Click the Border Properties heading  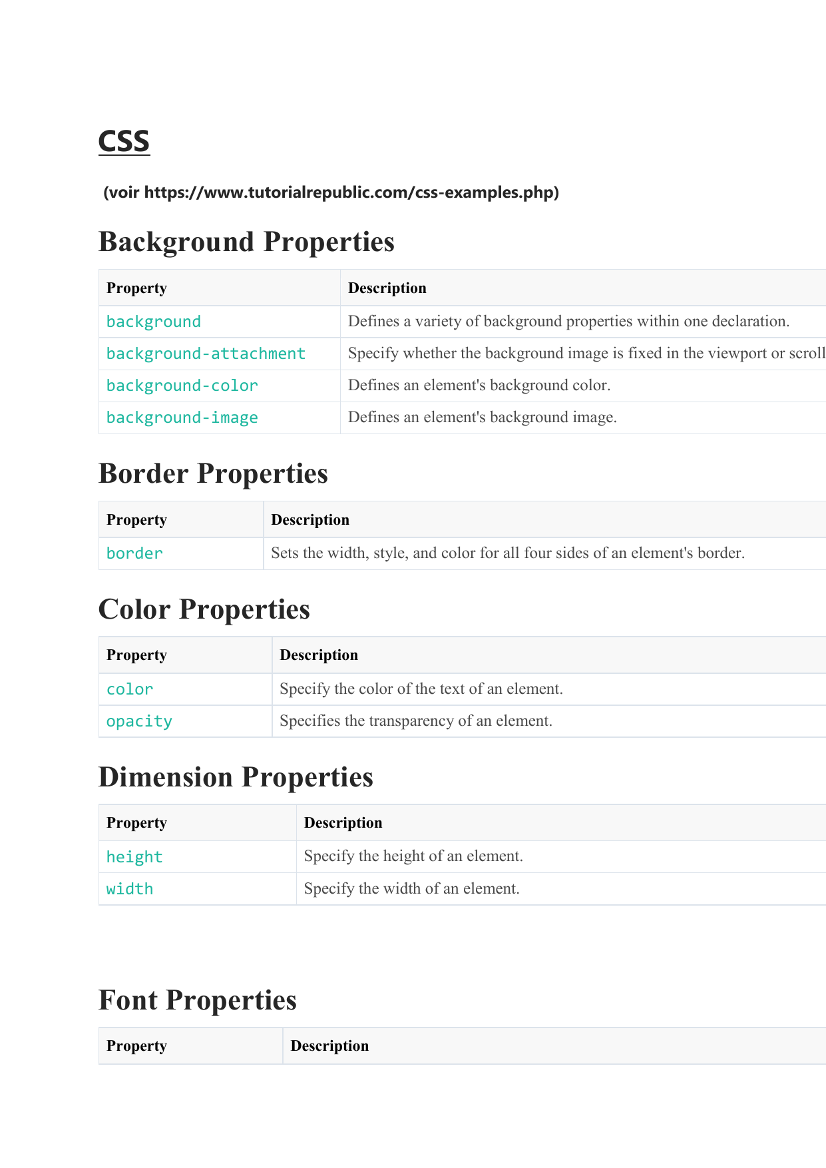pos(213,473)
